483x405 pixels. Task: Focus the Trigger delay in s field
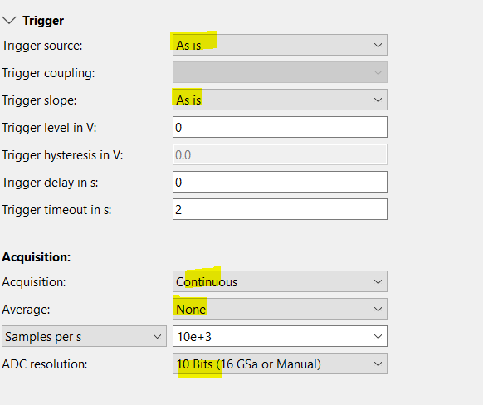point(280,182)
